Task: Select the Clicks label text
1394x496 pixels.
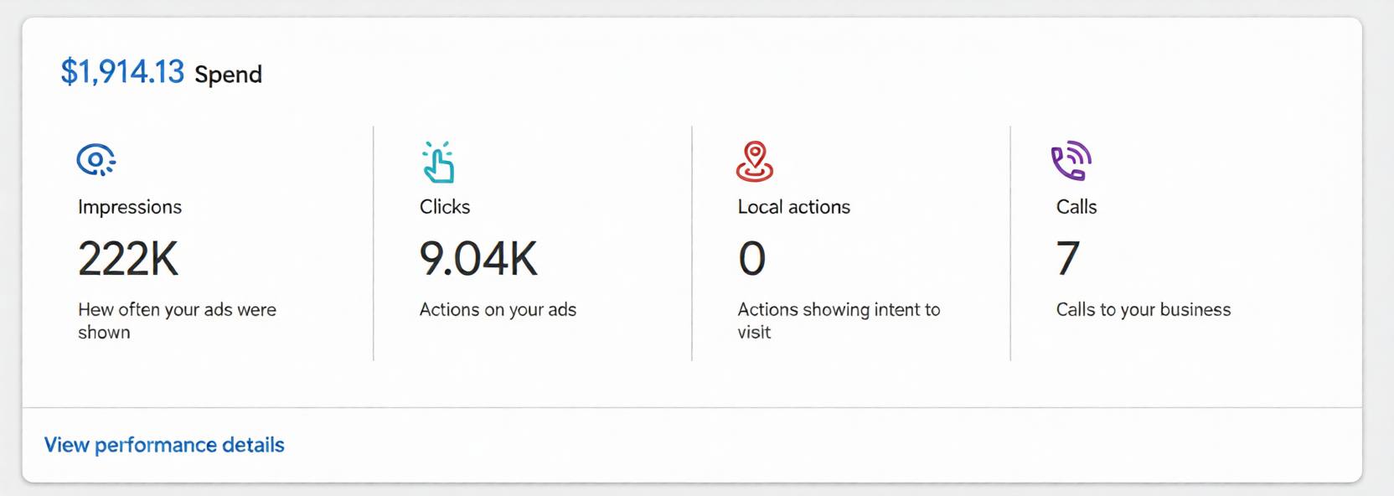Action: 444,207
